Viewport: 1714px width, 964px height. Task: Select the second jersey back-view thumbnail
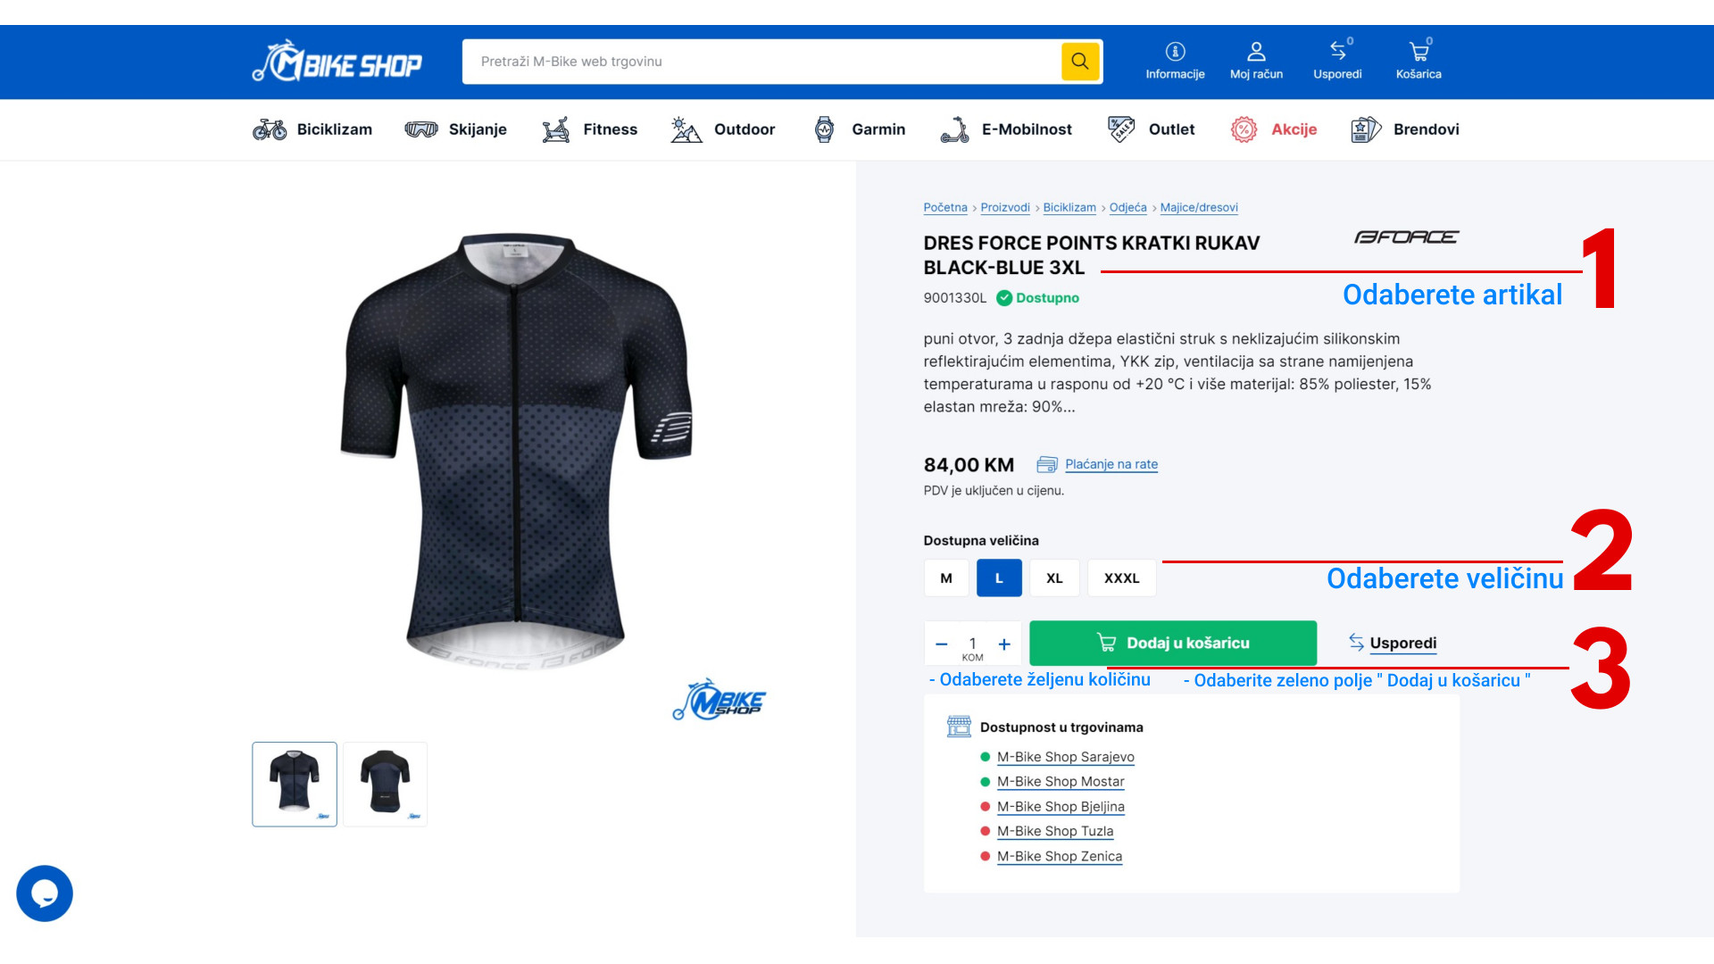click(386, 784)
